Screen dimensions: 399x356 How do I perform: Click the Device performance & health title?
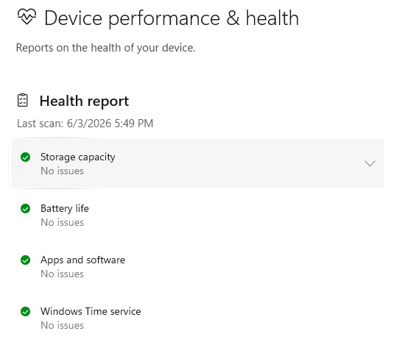coord(172,18)
